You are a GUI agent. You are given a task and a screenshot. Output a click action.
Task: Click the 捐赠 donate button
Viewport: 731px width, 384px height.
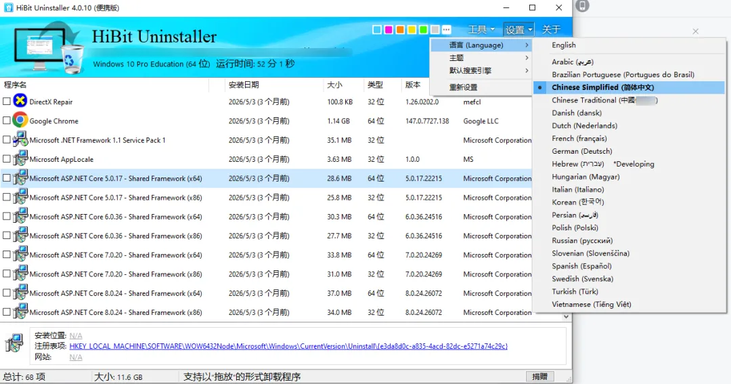540,377
